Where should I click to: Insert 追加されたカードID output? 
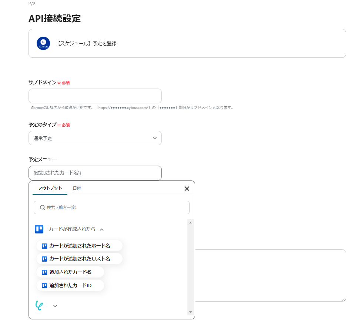pyautogui.click(x=70, y=285)
